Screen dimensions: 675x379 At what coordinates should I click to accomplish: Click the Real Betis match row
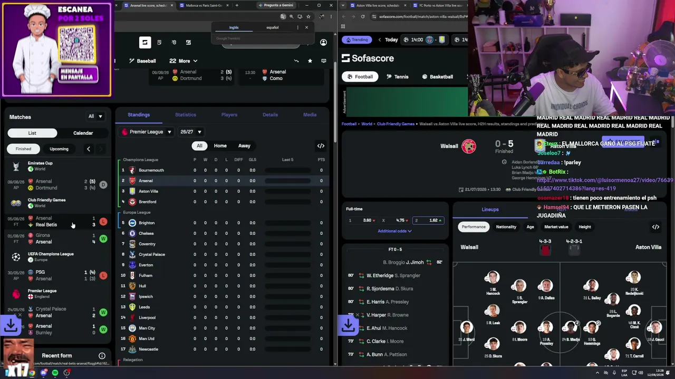[x=58, y=222]
